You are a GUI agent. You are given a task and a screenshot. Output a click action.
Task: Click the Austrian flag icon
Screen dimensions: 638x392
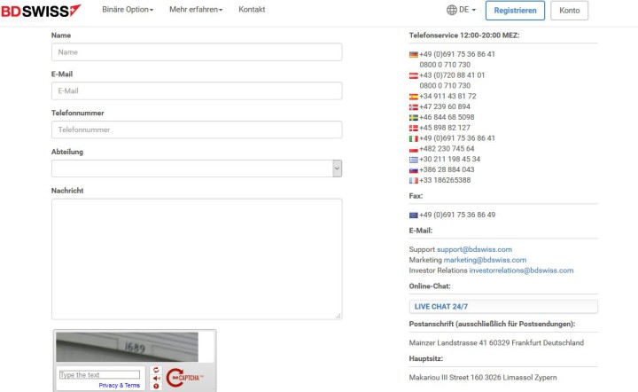[414, 75]
